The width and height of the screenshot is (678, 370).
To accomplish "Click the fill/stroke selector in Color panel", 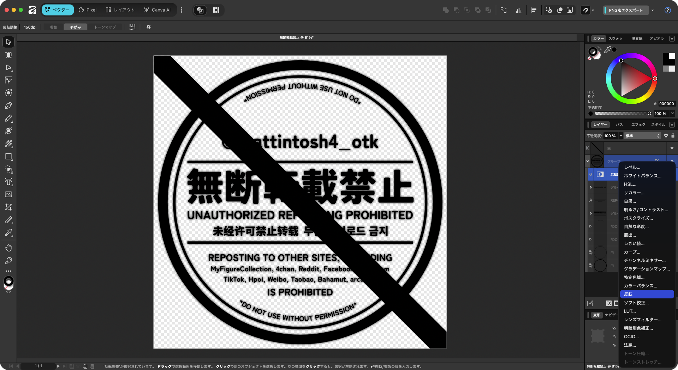I will tap(594, 53).
